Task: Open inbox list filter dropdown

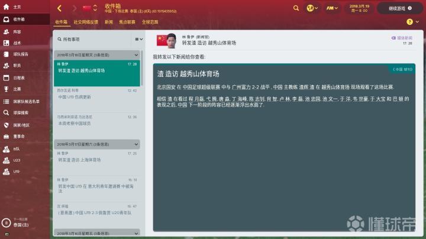Action: click(x=139, y=40)
